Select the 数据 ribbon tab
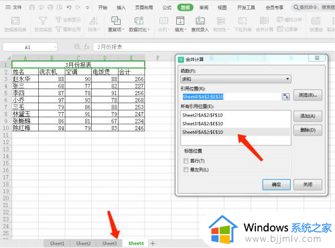This screenshot has width=335, height=248. pyautogui.click(x=185, y=7)
